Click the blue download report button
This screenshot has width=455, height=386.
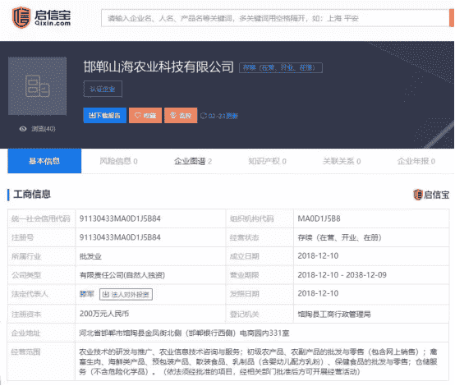coord(105,116)
